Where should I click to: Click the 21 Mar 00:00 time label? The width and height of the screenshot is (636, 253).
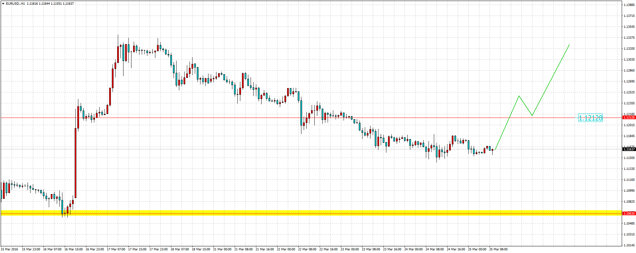point(222,249)
